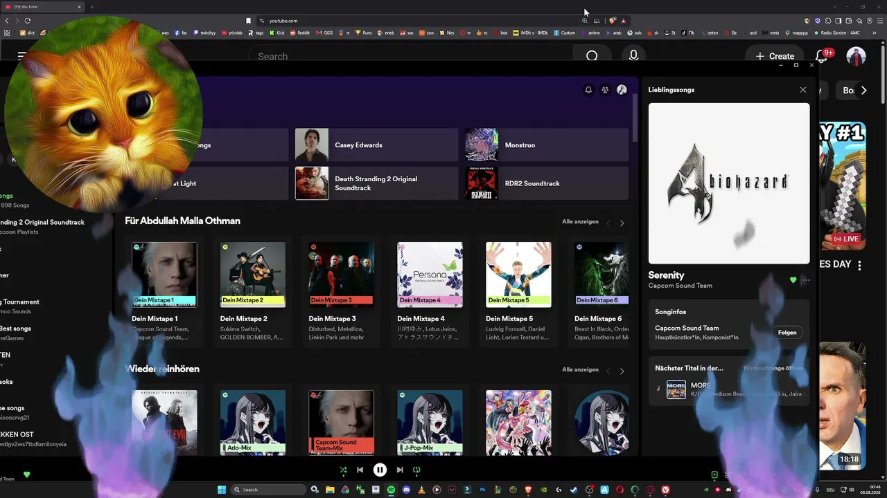This screenshot has height=498, width=887.
Task: Open the RDR2 Soundtrack tile
Action: pos(547,183)
